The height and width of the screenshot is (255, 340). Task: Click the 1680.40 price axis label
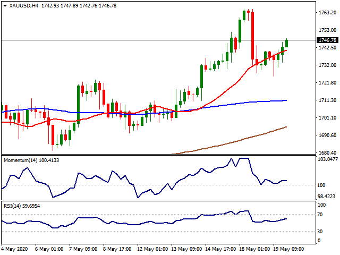pyautogui.click(x=327, y=152)
